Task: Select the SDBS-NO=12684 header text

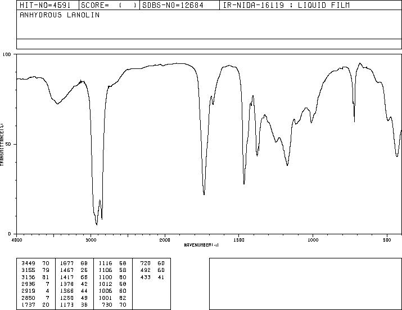Action: pos(173,5)
